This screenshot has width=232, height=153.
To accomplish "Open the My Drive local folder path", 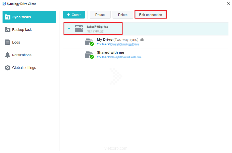I will click(118, 44).
